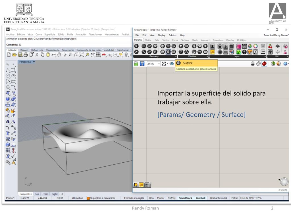Image resolution: width=291 pixels, height=218 pixels.
Task: Click the Grasshopper zoom extents icon
Action: tap(164, 64)
